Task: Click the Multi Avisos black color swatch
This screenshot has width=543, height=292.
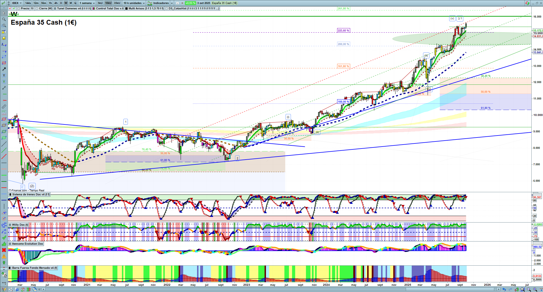Action: tap(126, 9)
